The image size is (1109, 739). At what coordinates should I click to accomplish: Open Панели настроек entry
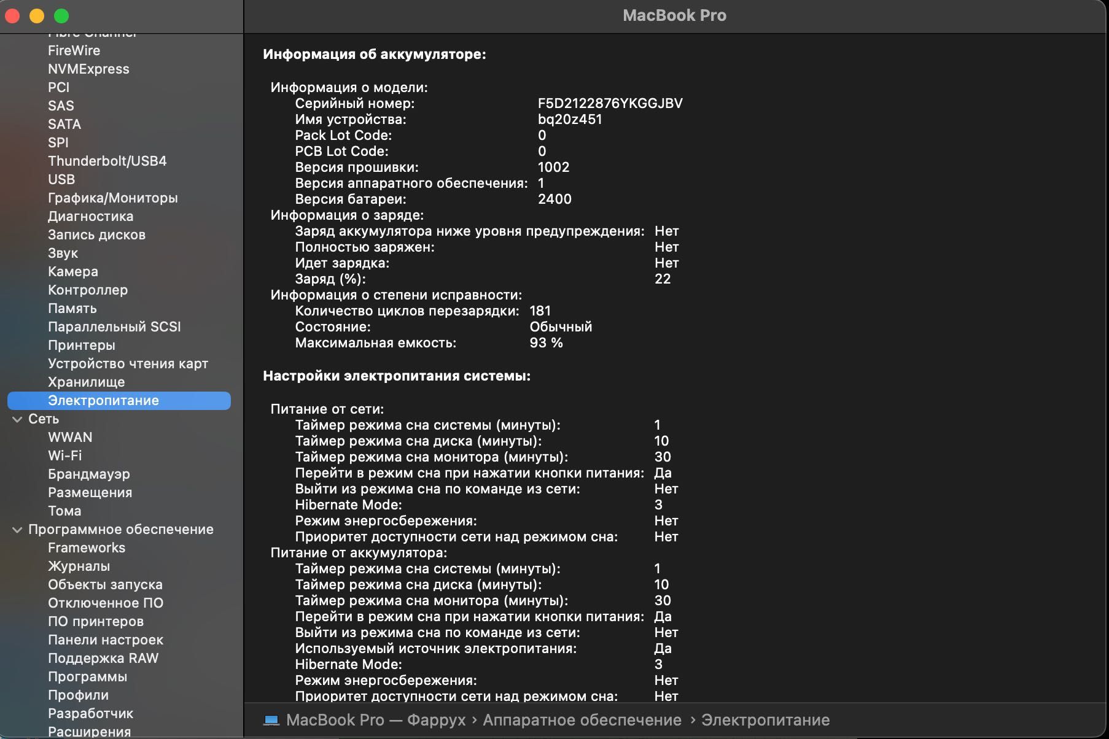pyautogui.click(x=106, y=640)
